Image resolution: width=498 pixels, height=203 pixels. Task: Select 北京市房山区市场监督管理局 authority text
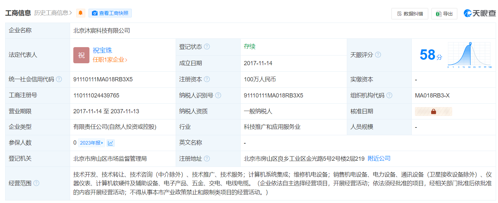click(110, 158)
